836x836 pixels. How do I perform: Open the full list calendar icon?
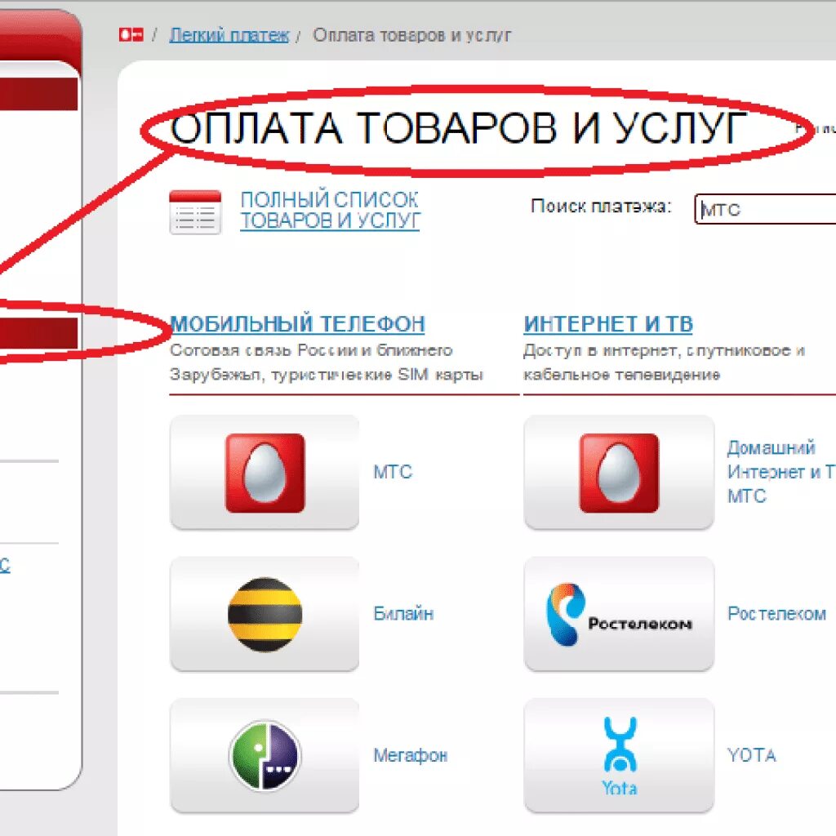coord(195,211)
